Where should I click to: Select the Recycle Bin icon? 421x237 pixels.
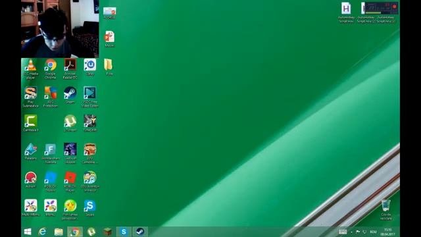tap(386, 210)
